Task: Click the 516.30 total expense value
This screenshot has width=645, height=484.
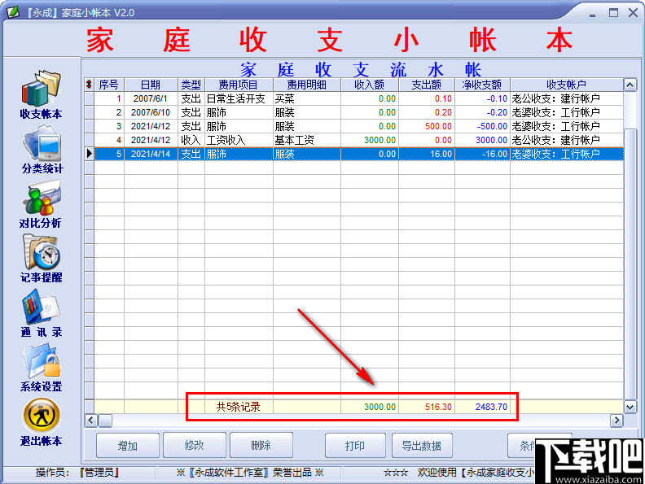Action: point(438,407)
